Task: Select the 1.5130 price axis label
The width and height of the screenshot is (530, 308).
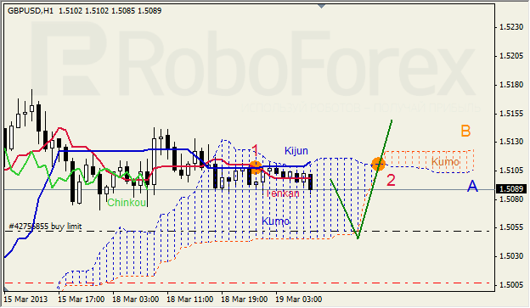Action: [511, 142]
